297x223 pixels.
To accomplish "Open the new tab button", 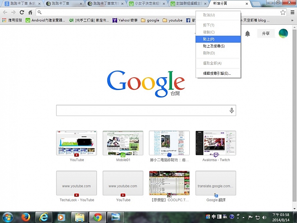I will coord(257,4).
